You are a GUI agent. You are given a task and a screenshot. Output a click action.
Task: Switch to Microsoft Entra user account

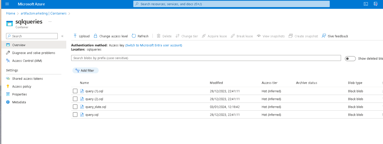tap(153, 45)
